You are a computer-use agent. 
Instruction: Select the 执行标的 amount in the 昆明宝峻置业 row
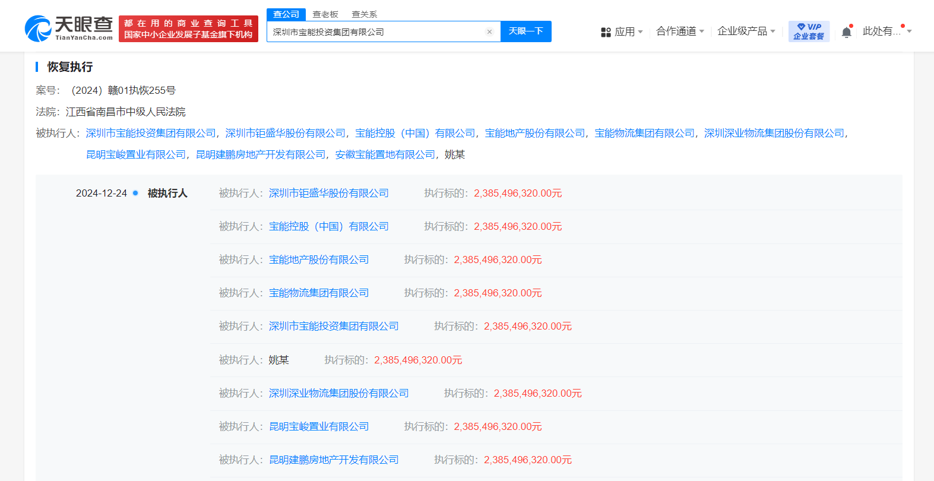498,426
